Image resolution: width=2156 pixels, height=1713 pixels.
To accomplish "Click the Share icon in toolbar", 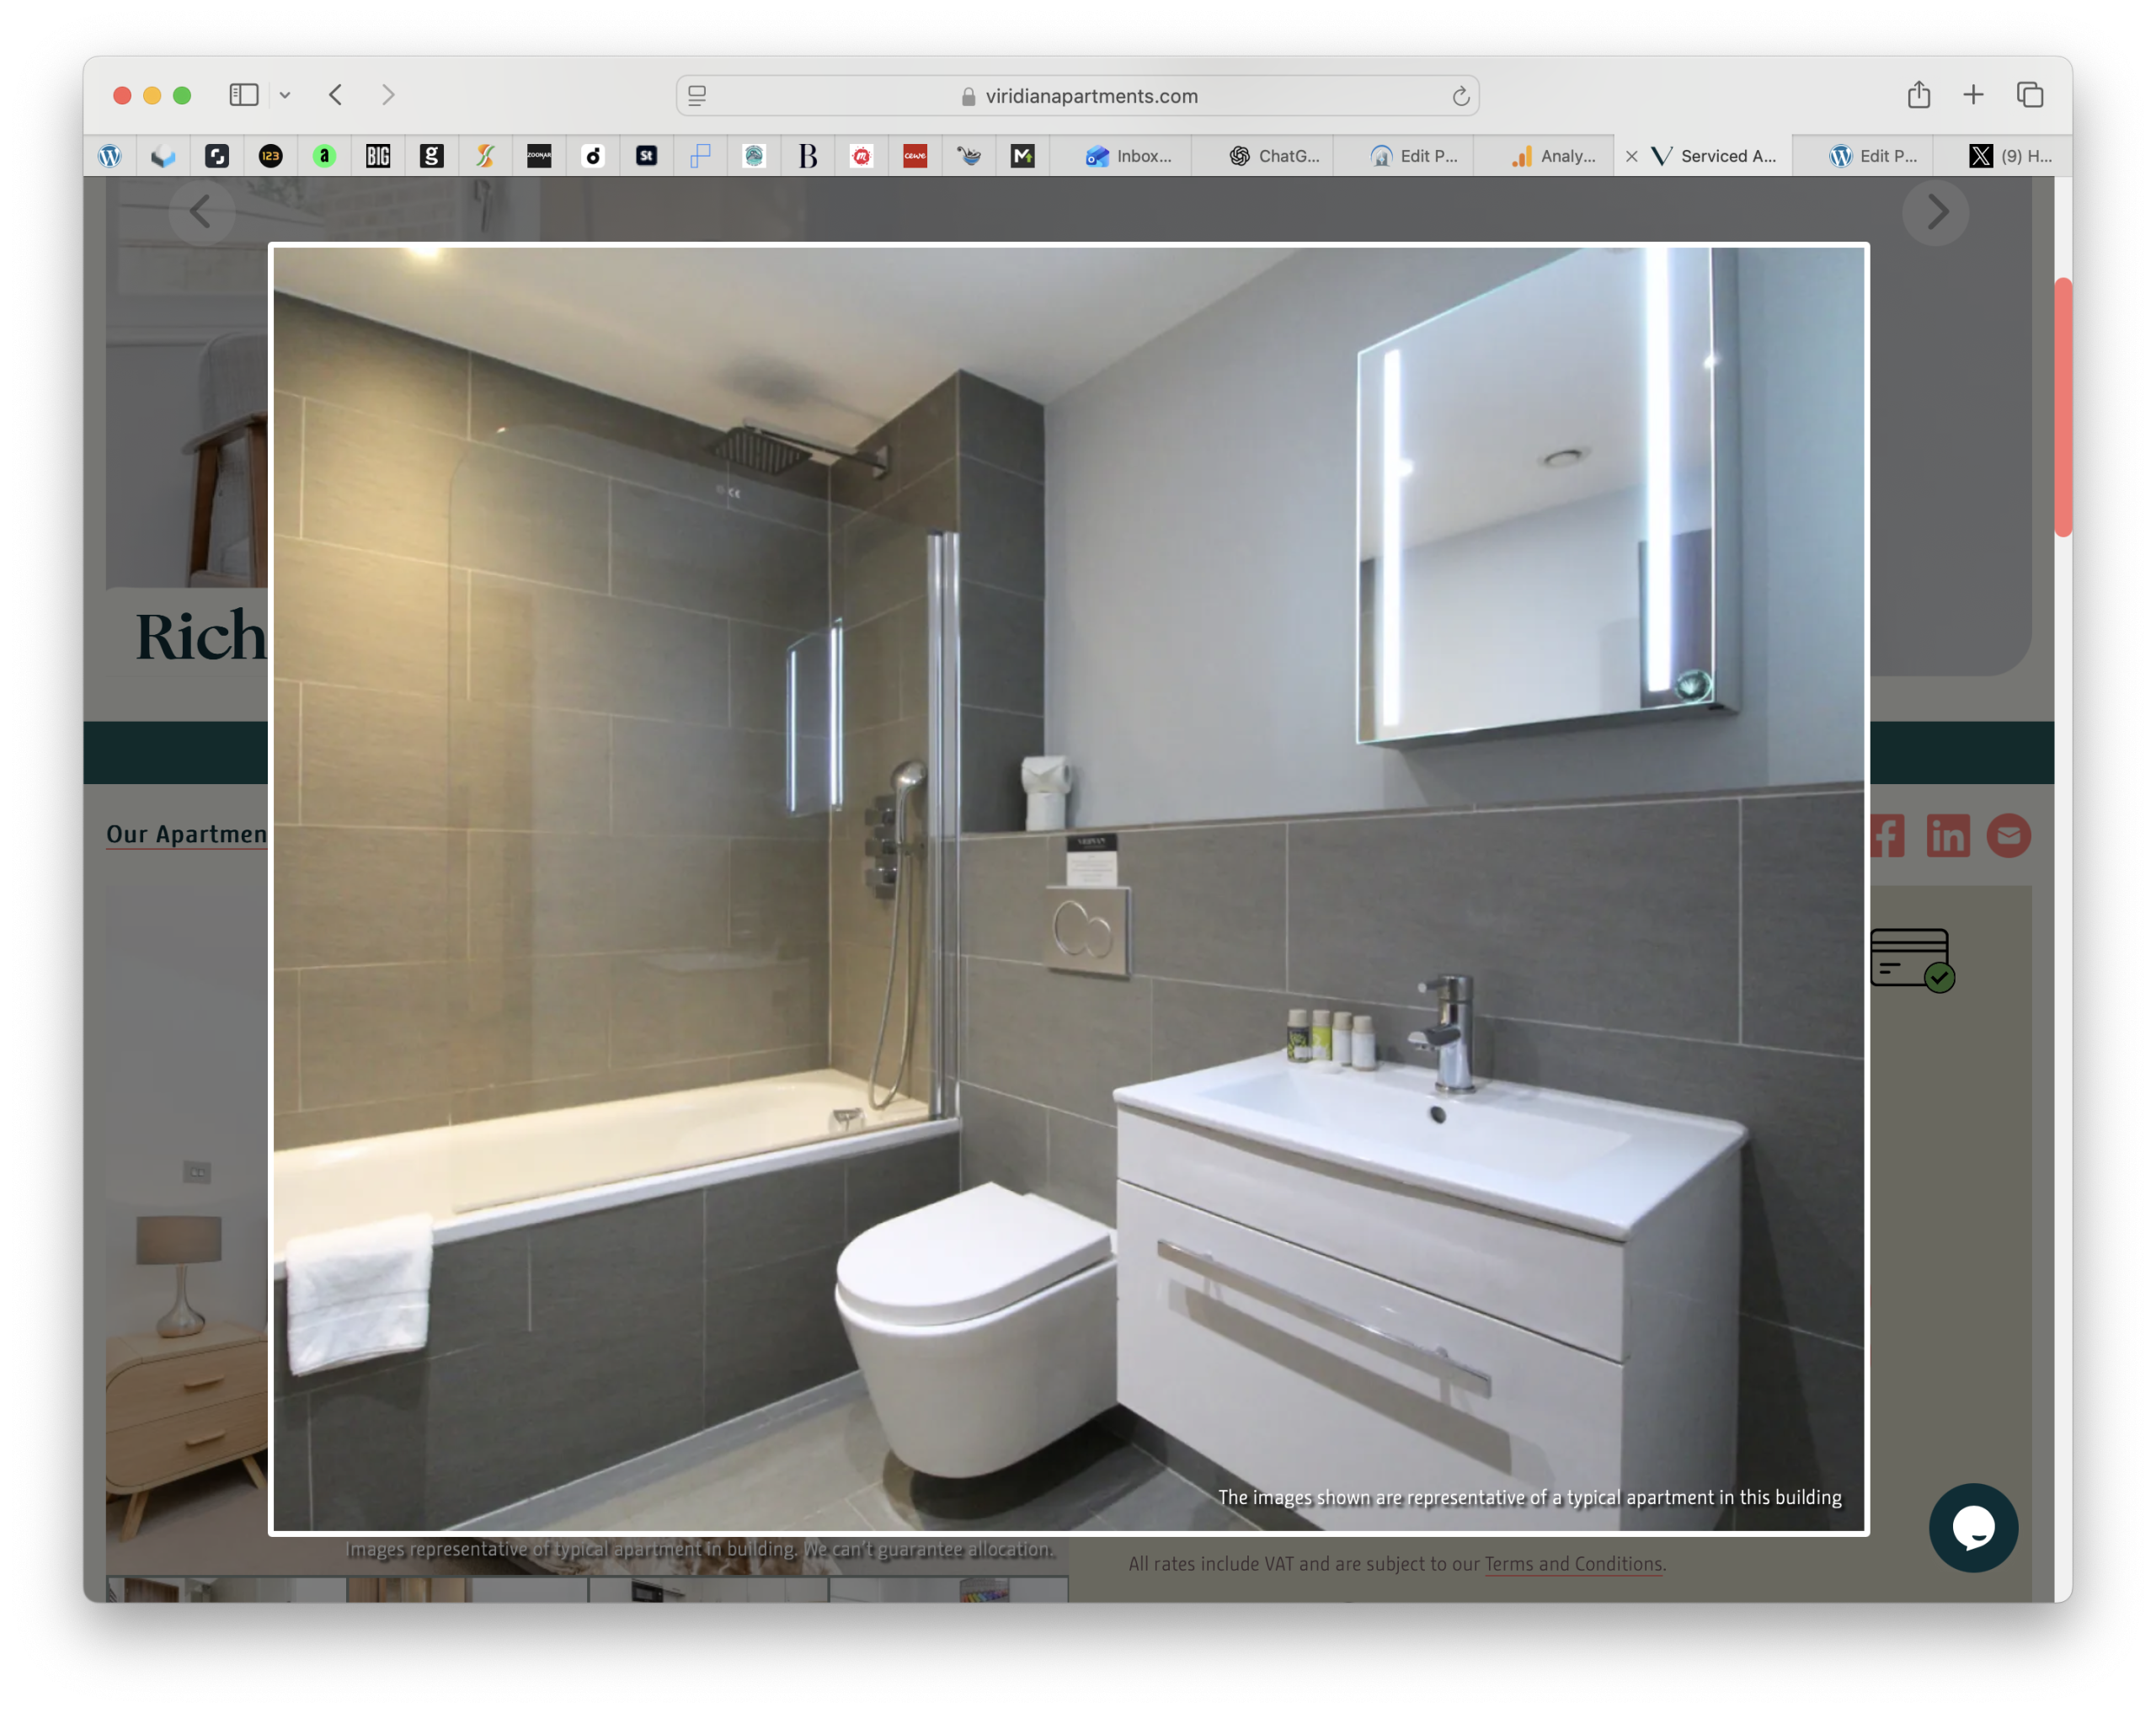I will [1918, 95].
